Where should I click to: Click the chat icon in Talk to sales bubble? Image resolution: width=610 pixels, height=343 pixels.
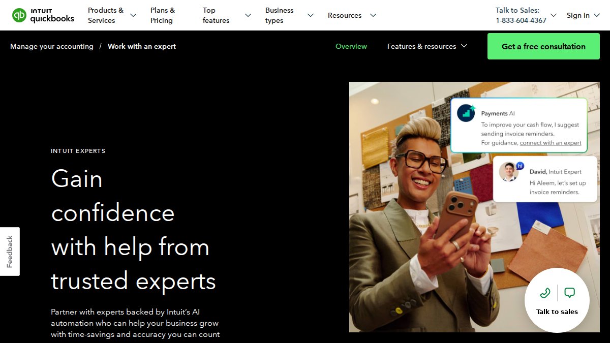coord(570,293)
